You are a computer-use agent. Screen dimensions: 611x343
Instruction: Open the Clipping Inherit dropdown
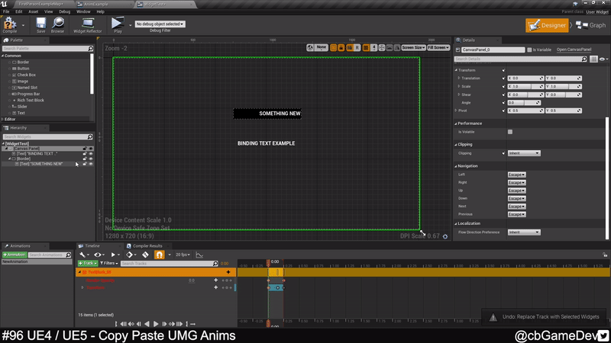[x=524, y=153]
